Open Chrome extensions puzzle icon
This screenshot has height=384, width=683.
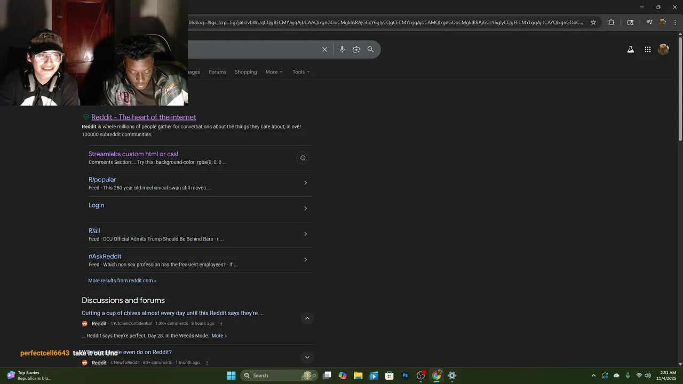click(x=611, y=22)
